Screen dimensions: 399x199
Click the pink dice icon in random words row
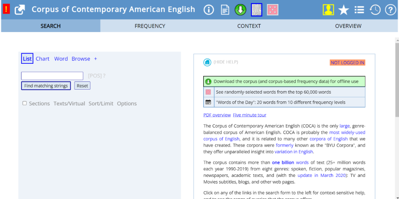pos(208,92)
